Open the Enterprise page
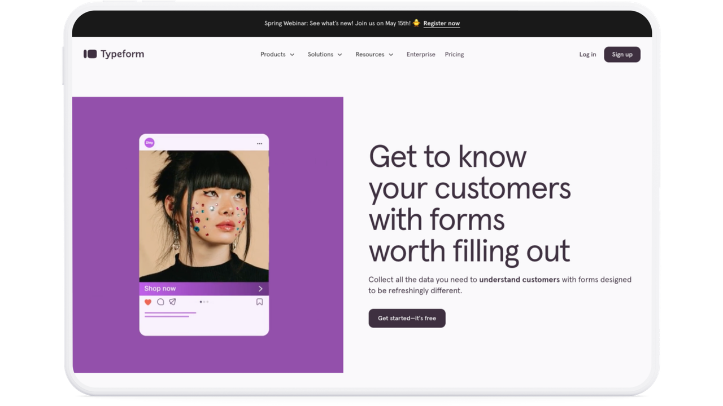The image size is (723, 406). point(421,55)
